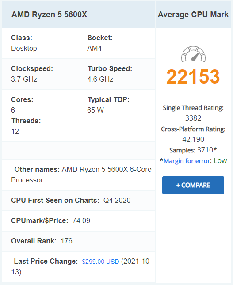Click the Samples: 3710* text
The image size is (233, 285).
click(x=193, y=150)
